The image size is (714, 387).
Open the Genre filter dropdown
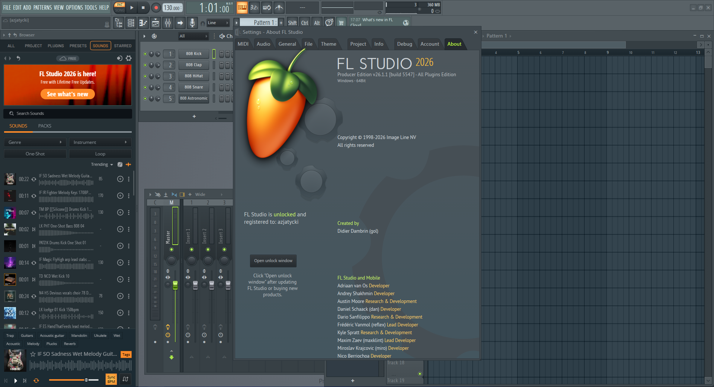[x=35, y=142]
